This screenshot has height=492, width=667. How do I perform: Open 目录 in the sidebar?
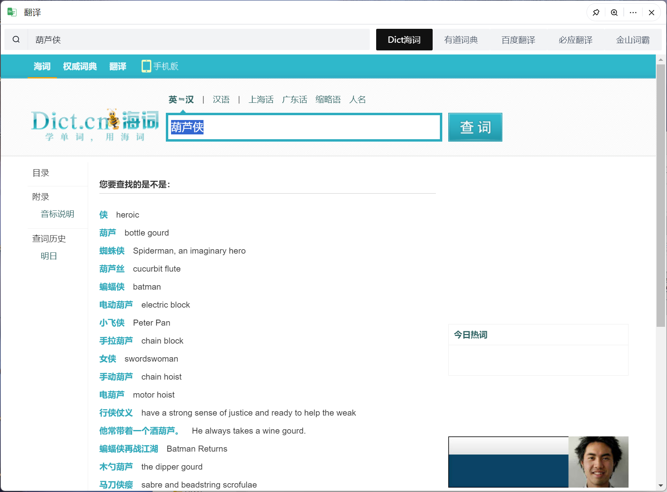tap(41, 173)
